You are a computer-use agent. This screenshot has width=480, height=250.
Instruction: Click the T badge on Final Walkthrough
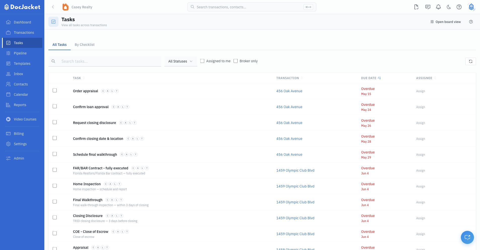click(x=121, y=200)
